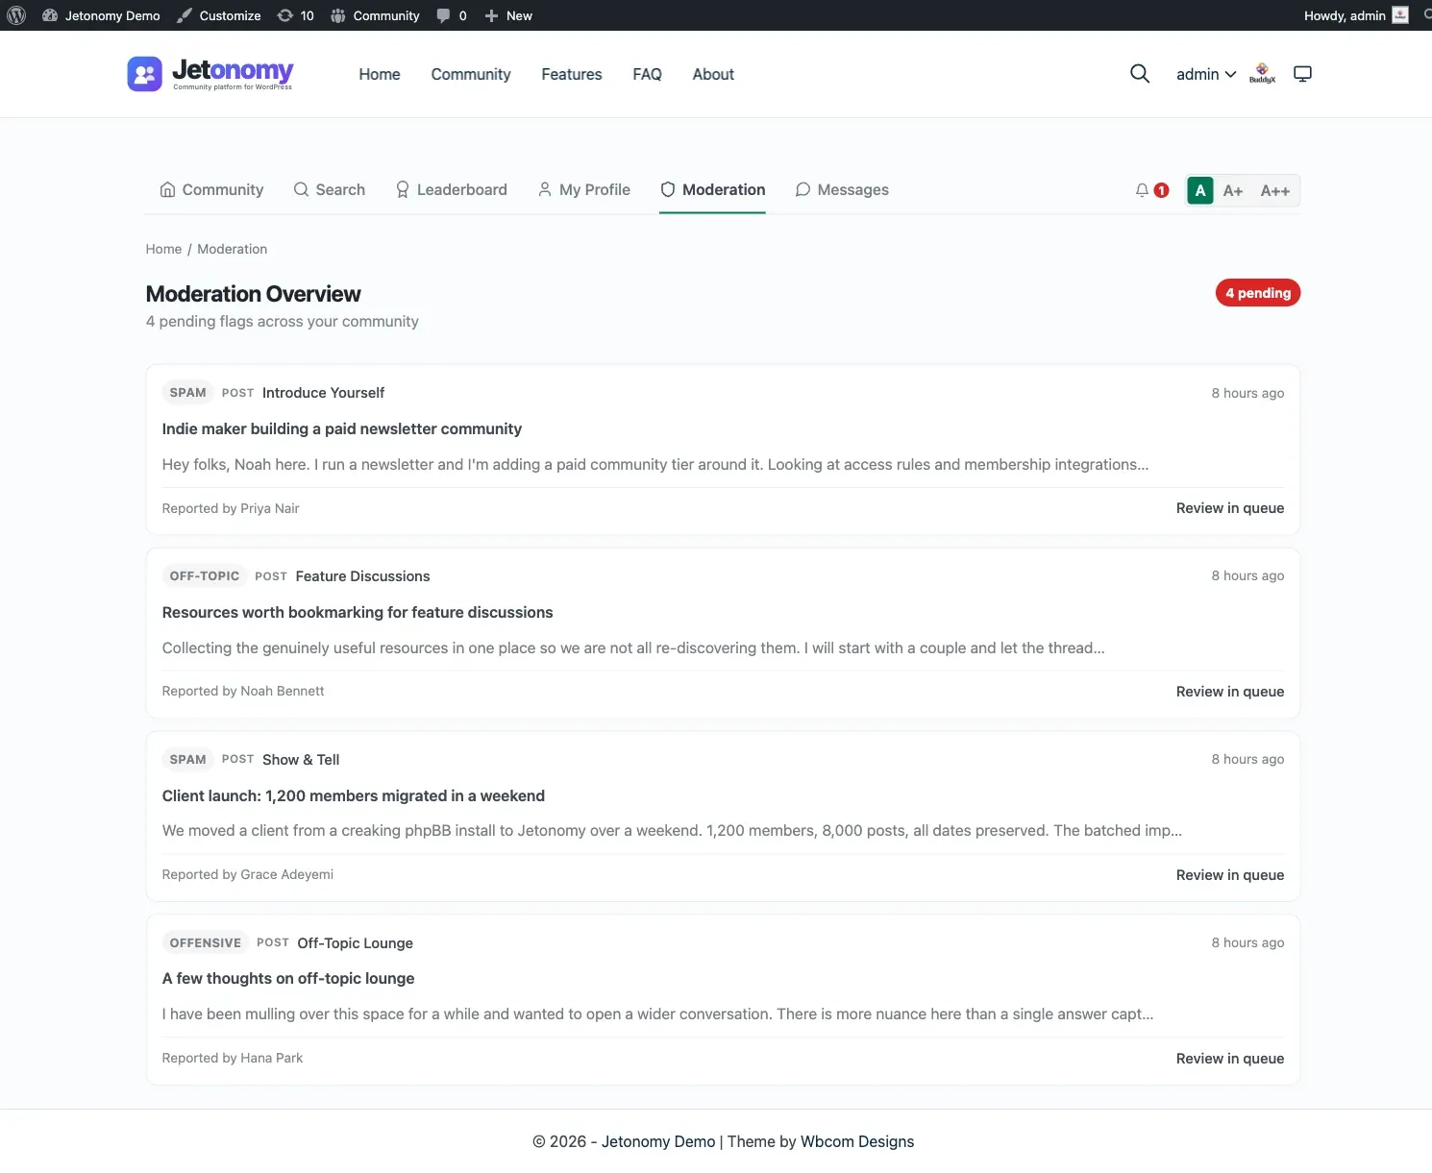Image resolution: width=1432 pixels, height=1173 pixels.
Task: Open FAQ in main navigation
Action: 647,74
